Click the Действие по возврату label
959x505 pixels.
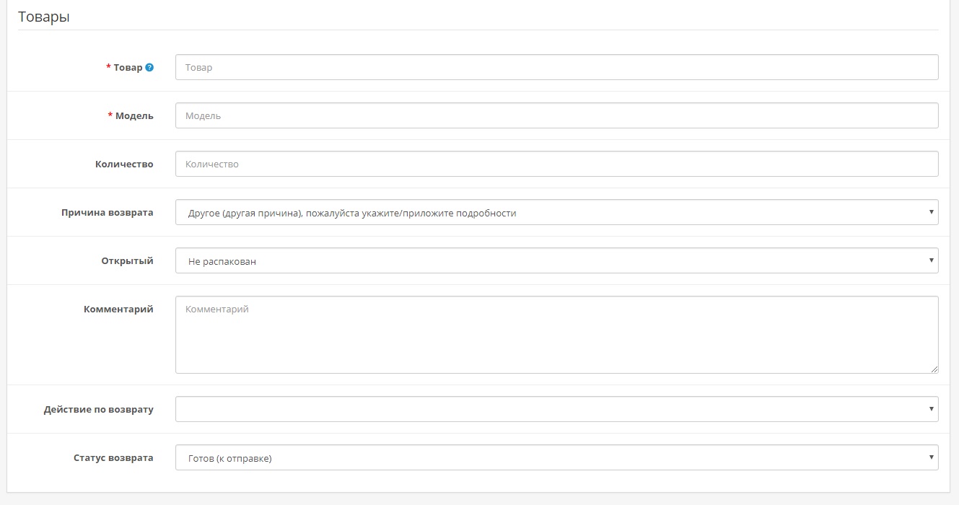pyautogui.click(x=99, y=409)
